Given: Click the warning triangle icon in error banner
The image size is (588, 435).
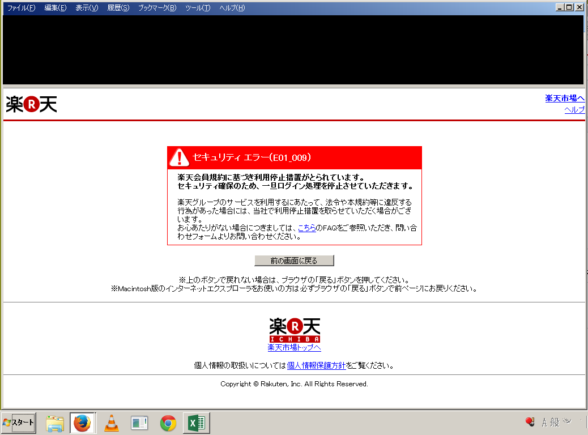Looking at the screenshot, I should pos(179,157).
